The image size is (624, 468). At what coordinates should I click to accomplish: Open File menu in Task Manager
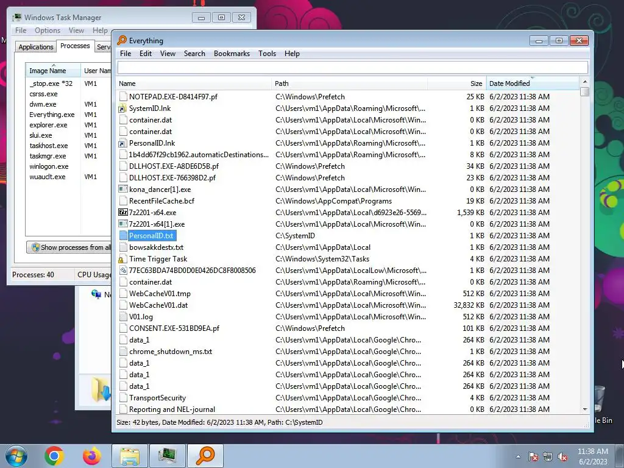click(x=21, y=30)
